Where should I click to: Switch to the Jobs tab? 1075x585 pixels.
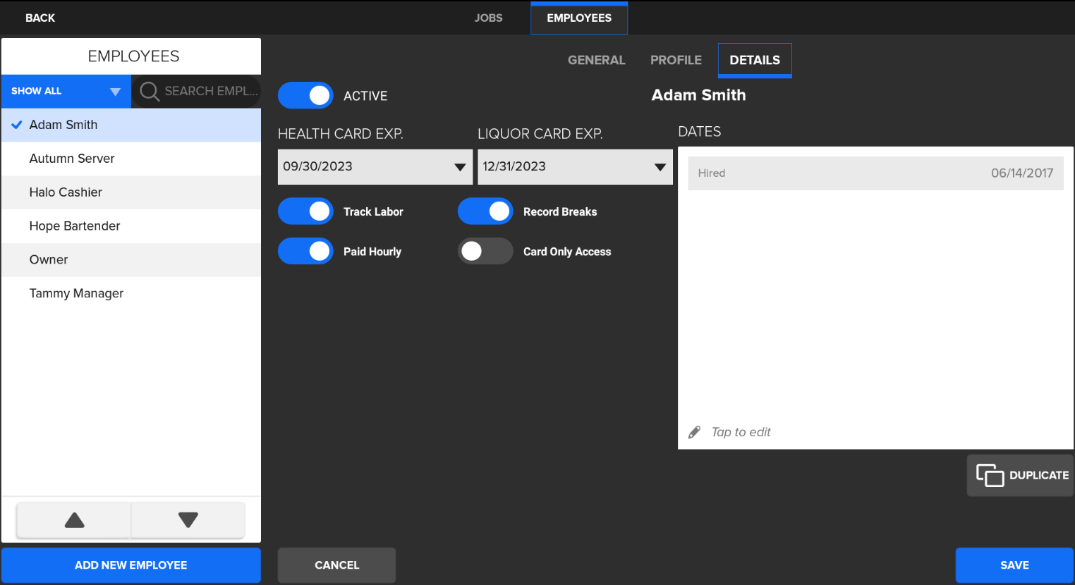coord(488,18)
